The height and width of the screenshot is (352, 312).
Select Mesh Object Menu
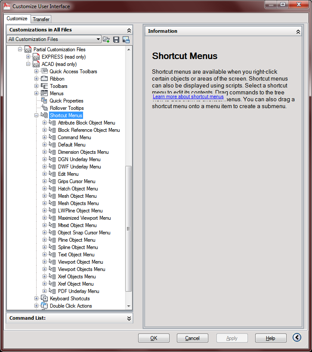[x=77, y=196]
